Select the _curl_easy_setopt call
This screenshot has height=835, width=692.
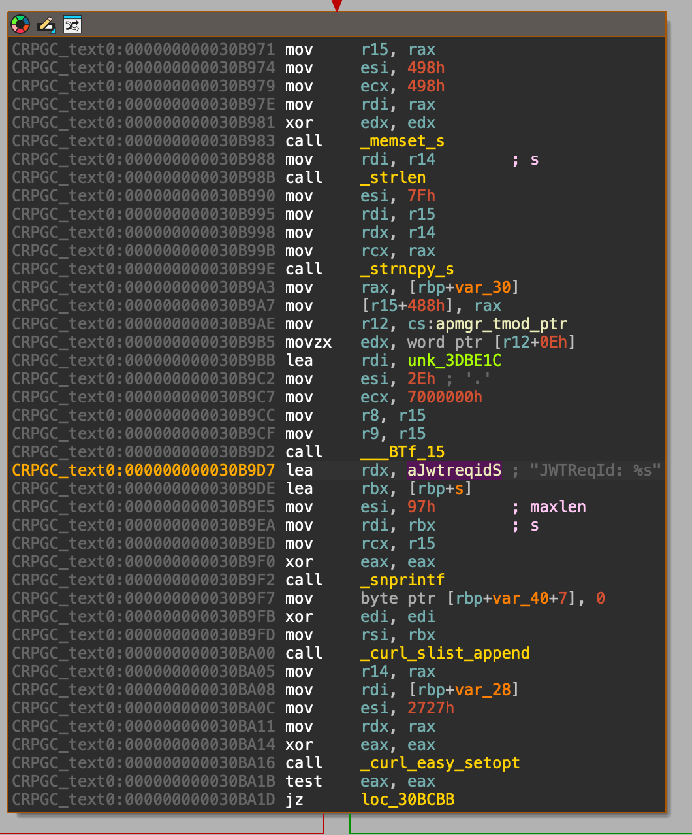440,763
